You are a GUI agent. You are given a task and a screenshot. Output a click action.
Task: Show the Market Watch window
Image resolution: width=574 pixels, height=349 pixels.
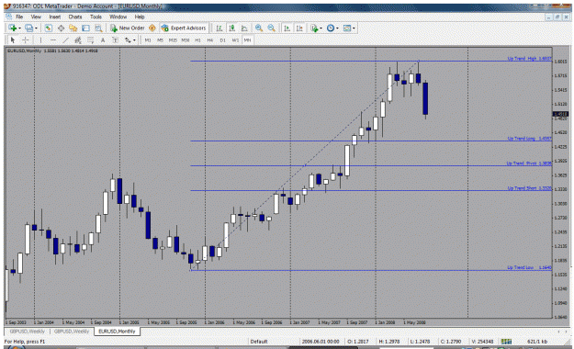tap(49, 28)
